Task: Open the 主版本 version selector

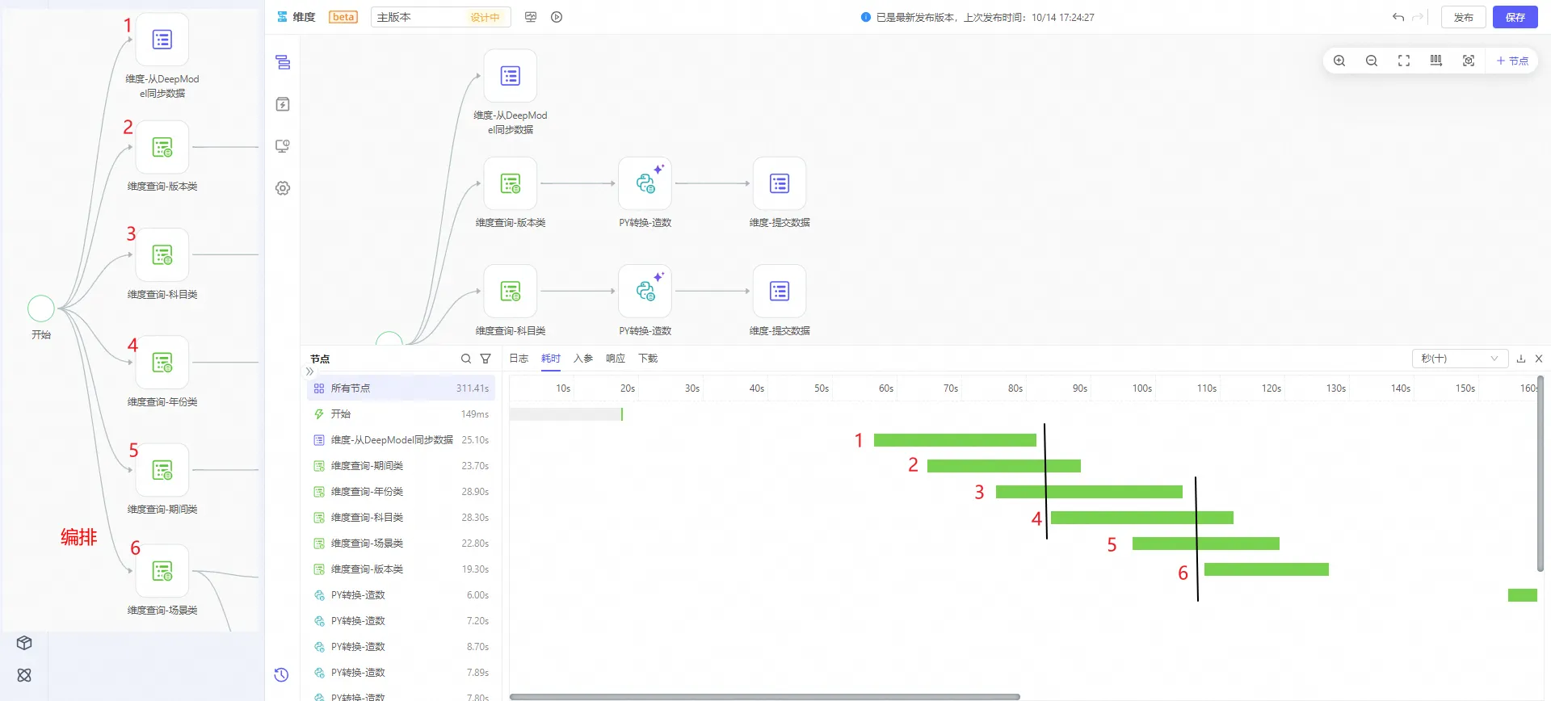Action: (x=440, y=17)
